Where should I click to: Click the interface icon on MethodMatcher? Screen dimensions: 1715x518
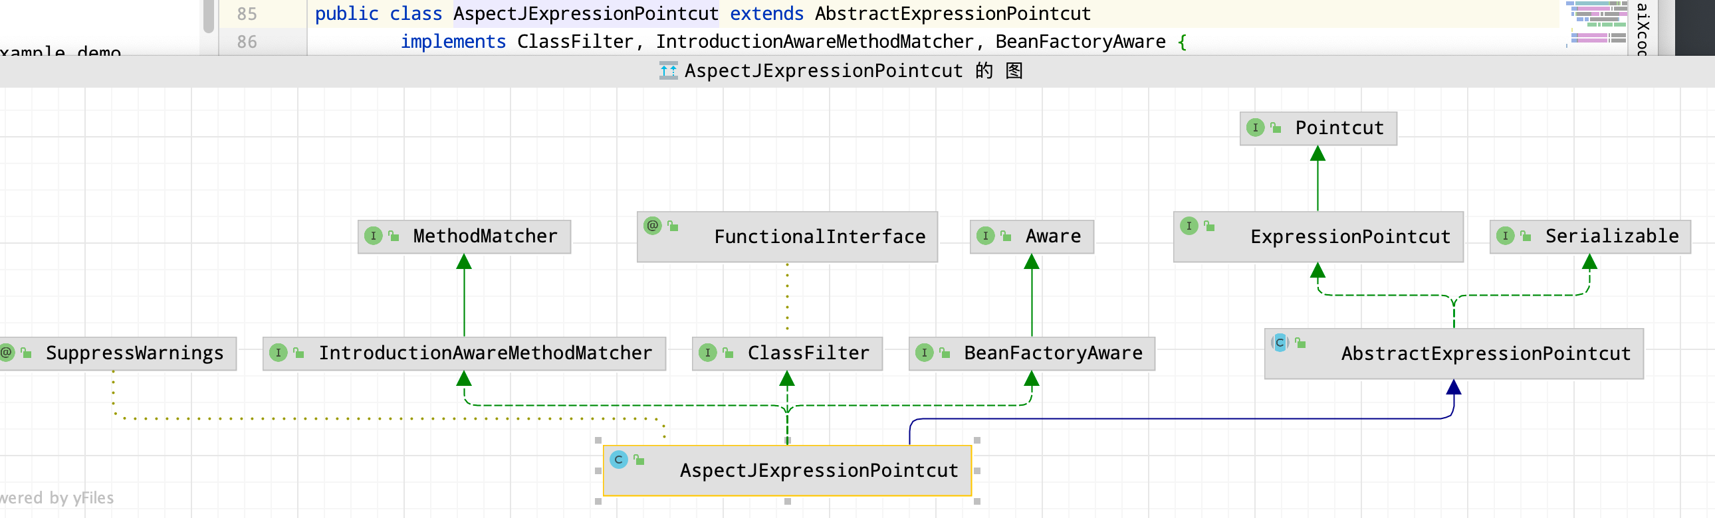(374, 236)
